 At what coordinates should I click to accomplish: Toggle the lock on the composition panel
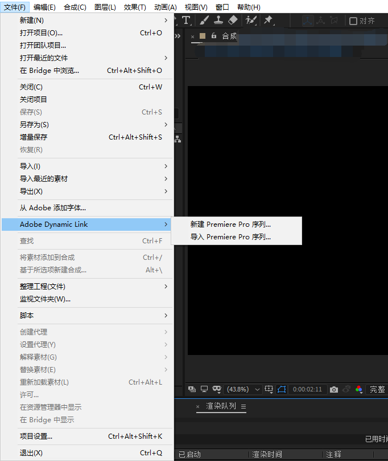[214, 36]
